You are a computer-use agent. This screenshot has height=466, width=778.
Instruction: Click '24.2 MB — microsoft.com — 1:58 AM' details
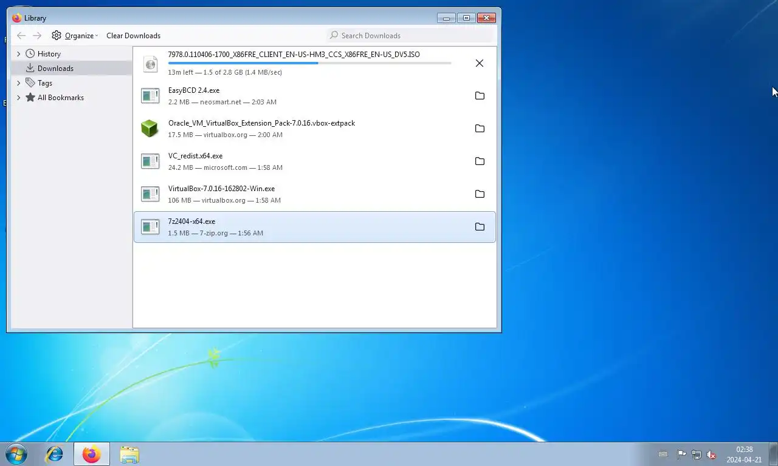[x=225, y=167]
